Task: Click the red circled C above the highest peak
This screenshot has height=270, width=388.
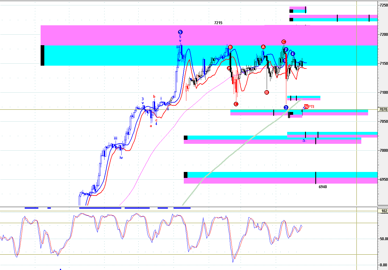Action: click(x=283, y=42)
